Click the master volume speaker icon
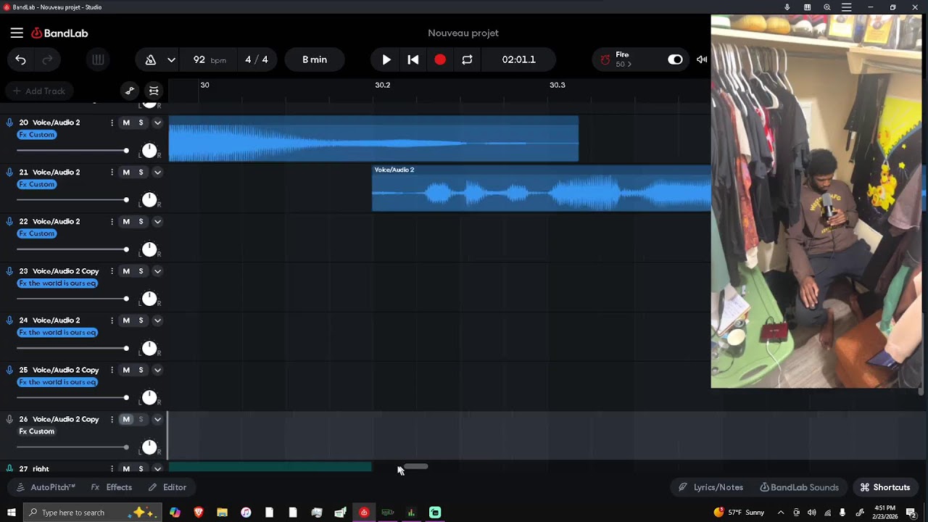The width and height of the screenshot is (928, 522). [702, 59]
